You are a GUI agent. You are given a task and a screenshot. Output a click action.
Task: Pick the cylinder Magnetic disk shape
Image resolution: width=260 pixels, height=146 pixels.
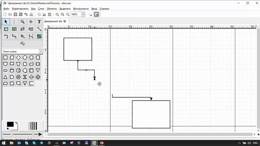(x=12, y=71)
